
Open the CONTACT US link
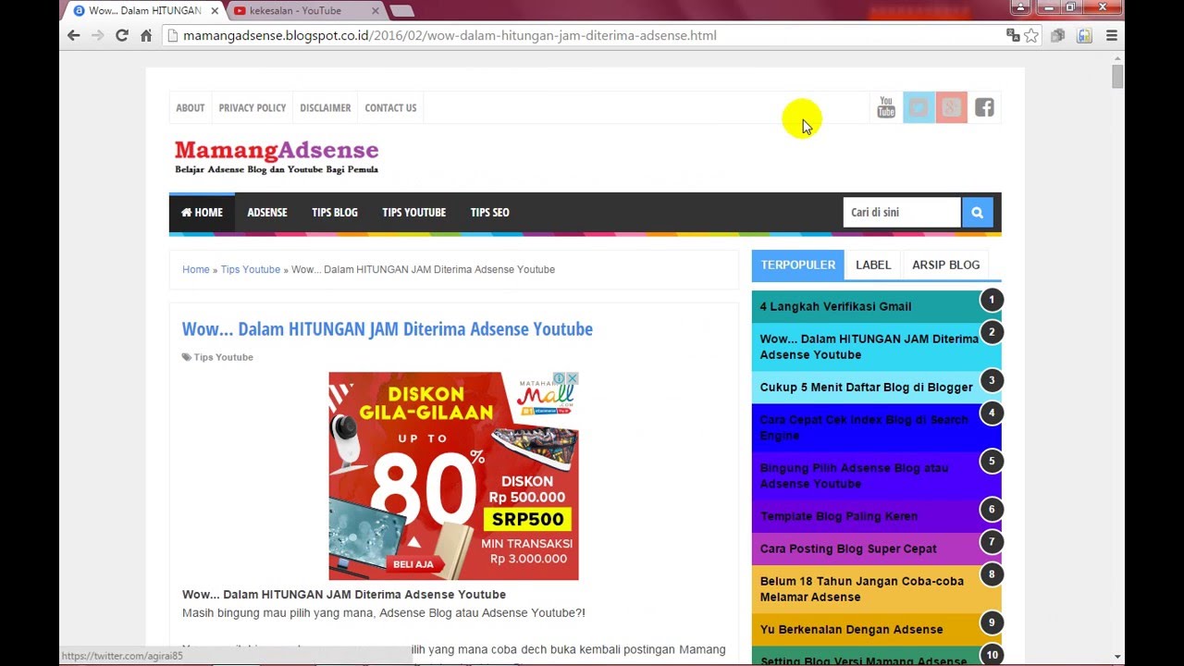coord(390,107)
